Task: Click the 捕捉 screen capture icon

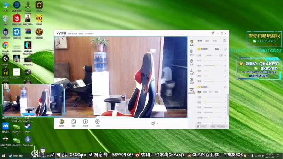Action: pos(74,123)
